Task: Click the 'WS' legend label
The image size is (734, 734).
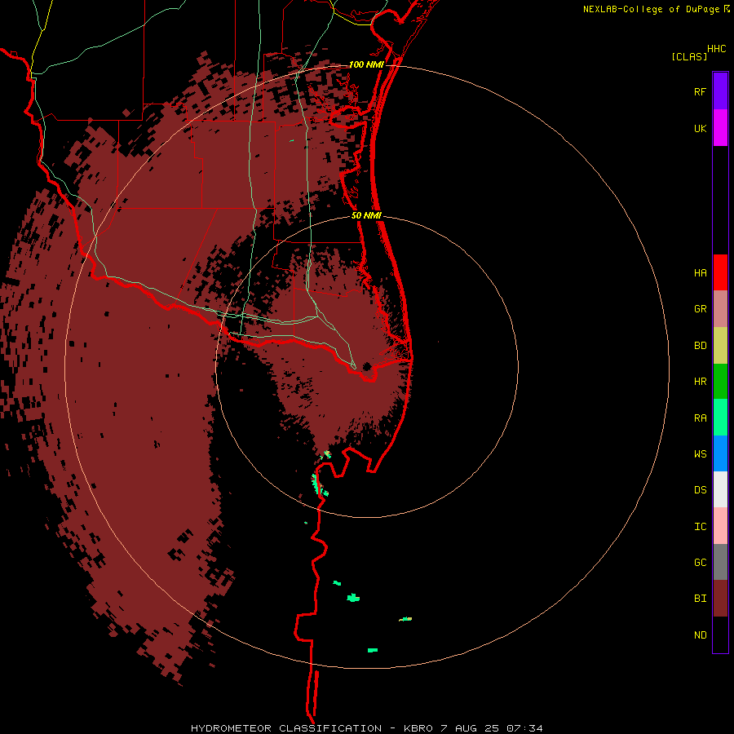Action: (x=700, y=453)
